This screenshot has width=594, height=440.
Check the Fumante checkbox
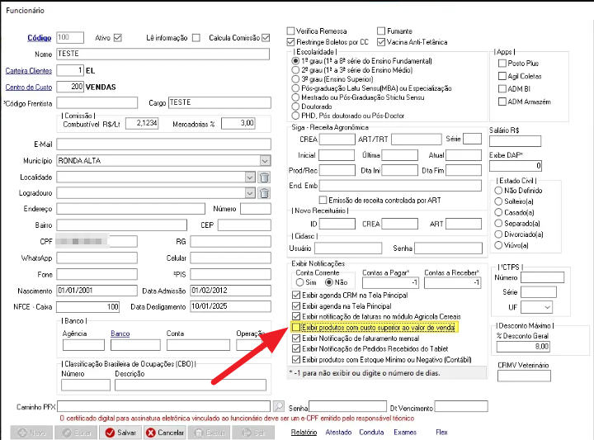381,31
